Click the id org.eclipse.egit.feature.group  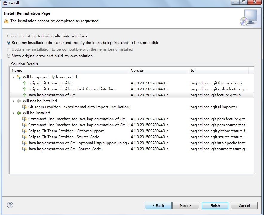(x=216, y=83)
